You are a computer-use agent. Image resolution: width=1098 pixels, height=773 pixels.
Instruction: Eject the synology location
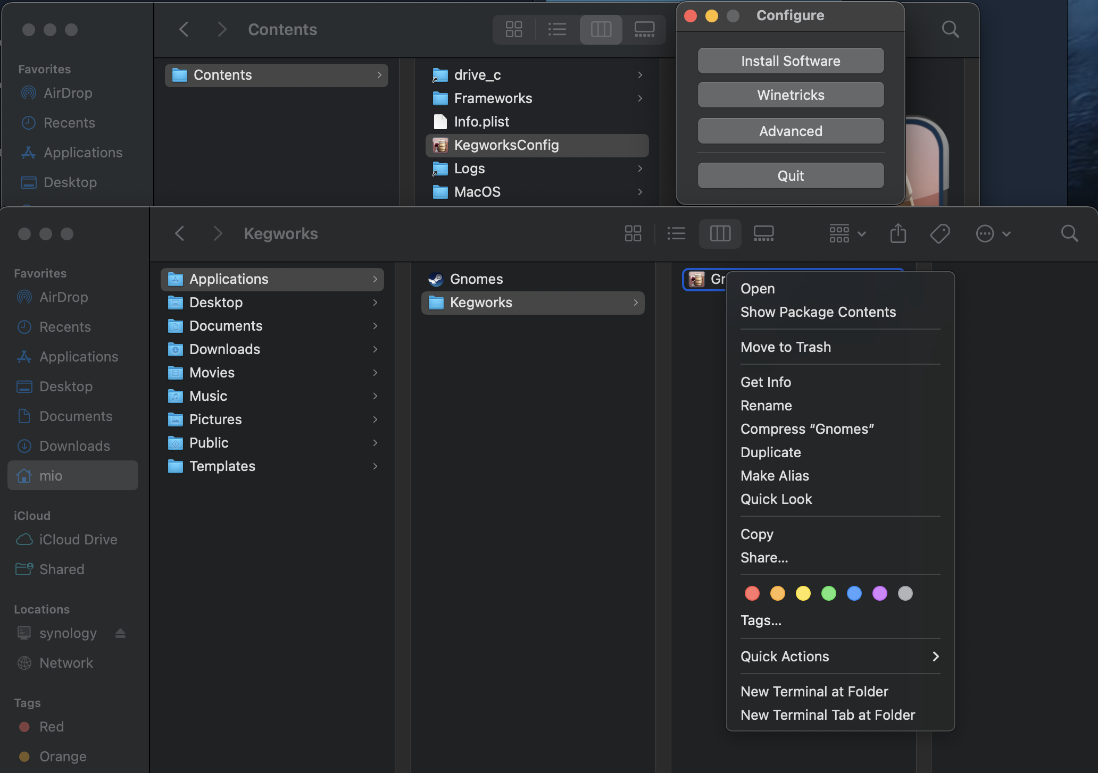[120, 633]
